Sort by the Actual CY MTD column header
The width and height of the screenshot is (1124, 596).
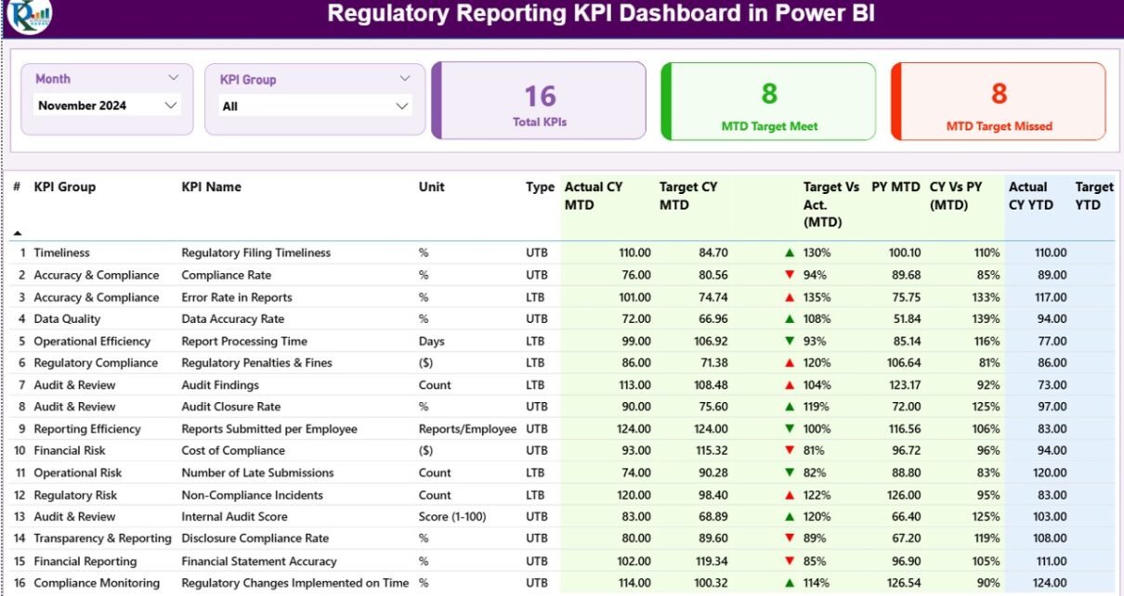[x=593, y=196]
